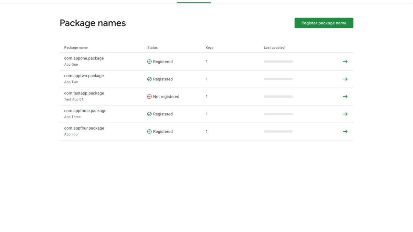Viewport: 413px width, 232px height.
Task: Click the gray placeholder bar for App One
Action: [278, 62]
